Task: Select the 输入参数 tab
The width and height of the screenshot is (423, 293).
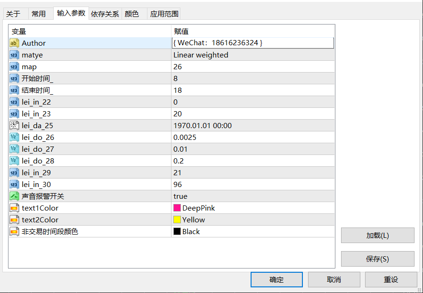Action: click(71, 13)
